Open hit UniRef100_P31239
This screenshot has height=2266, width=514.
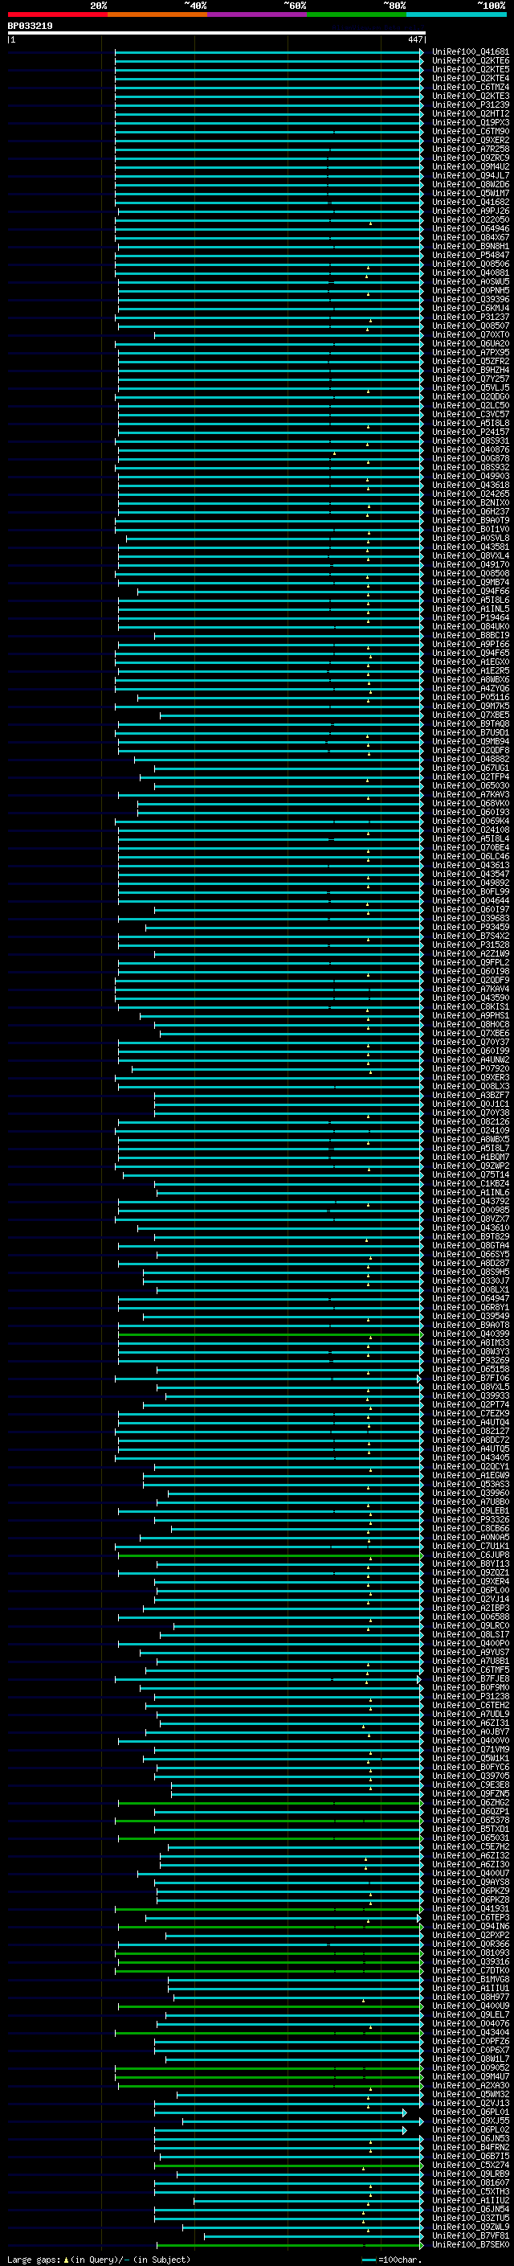pos(470,104)
